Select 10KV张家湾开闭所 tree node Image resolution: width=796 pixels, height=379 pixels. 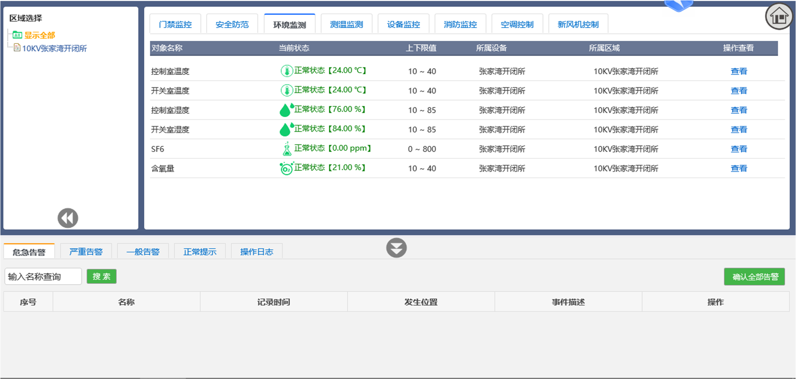click(x=54, y=48)
